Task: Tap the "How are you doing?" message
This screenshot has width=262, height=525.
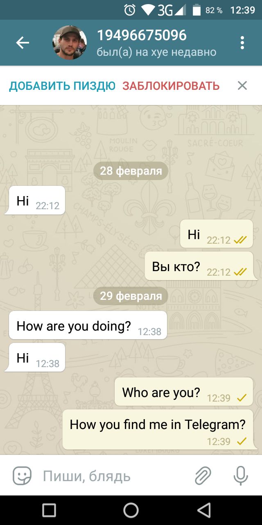Action: click(x=88, y=325)
